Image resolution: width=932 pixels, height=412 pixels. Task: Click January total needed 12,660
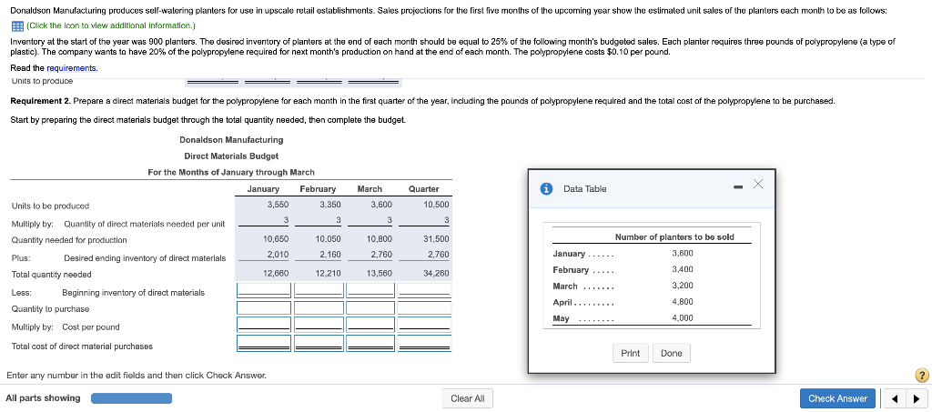[277, 273]
